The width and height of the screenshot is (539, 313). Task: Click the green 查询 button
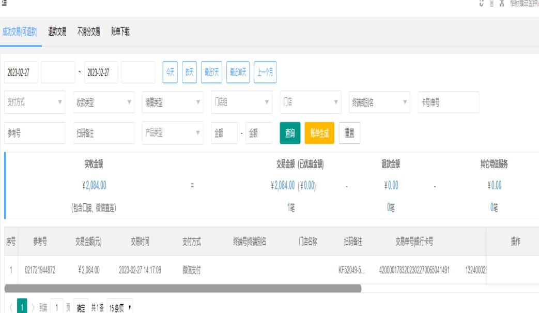(290, 133)
